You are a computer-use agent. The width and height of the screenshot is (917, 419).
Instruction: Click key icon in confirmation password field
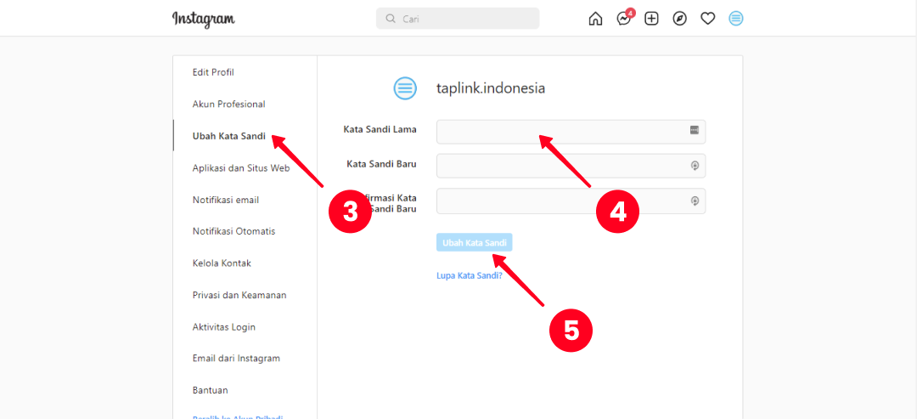[695, 201]
